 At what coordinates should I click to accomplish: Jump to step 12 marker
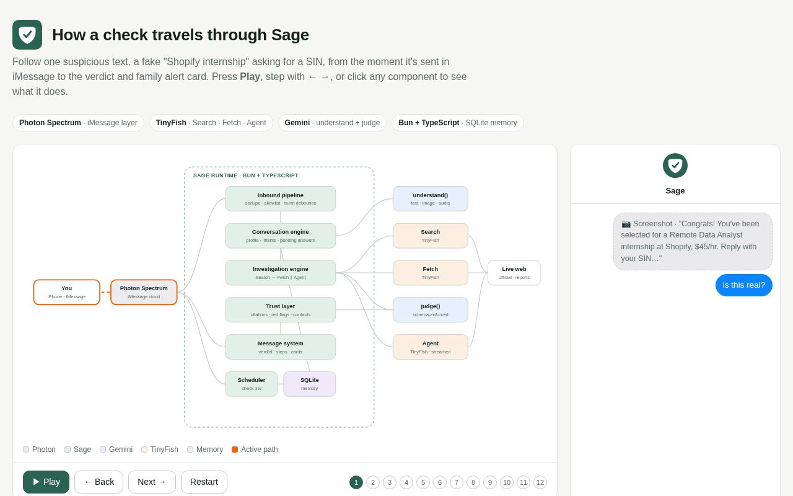click(x=540, y=482)
